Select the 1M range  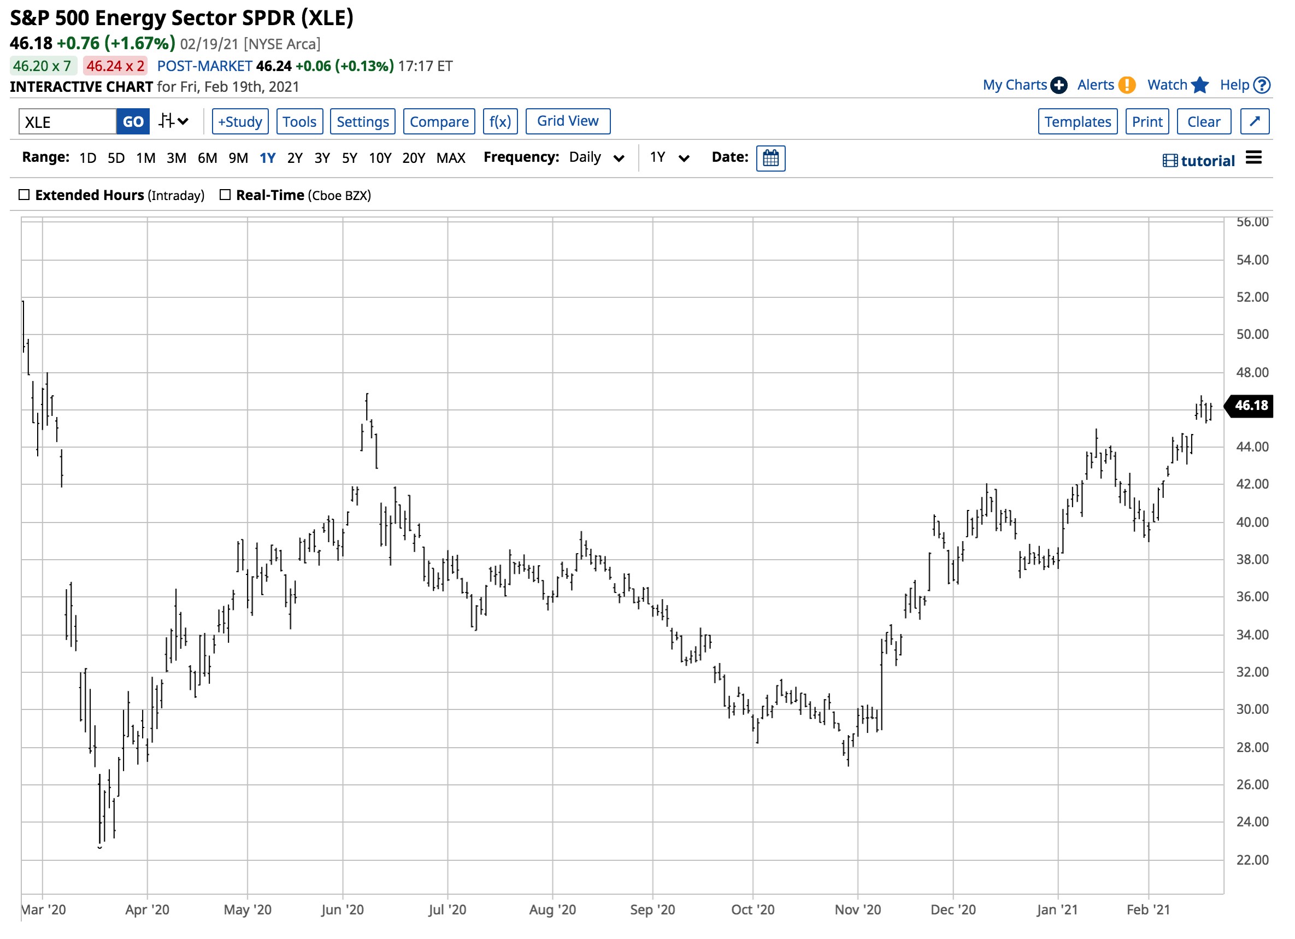pyautogui.click(x=145, y=158)
